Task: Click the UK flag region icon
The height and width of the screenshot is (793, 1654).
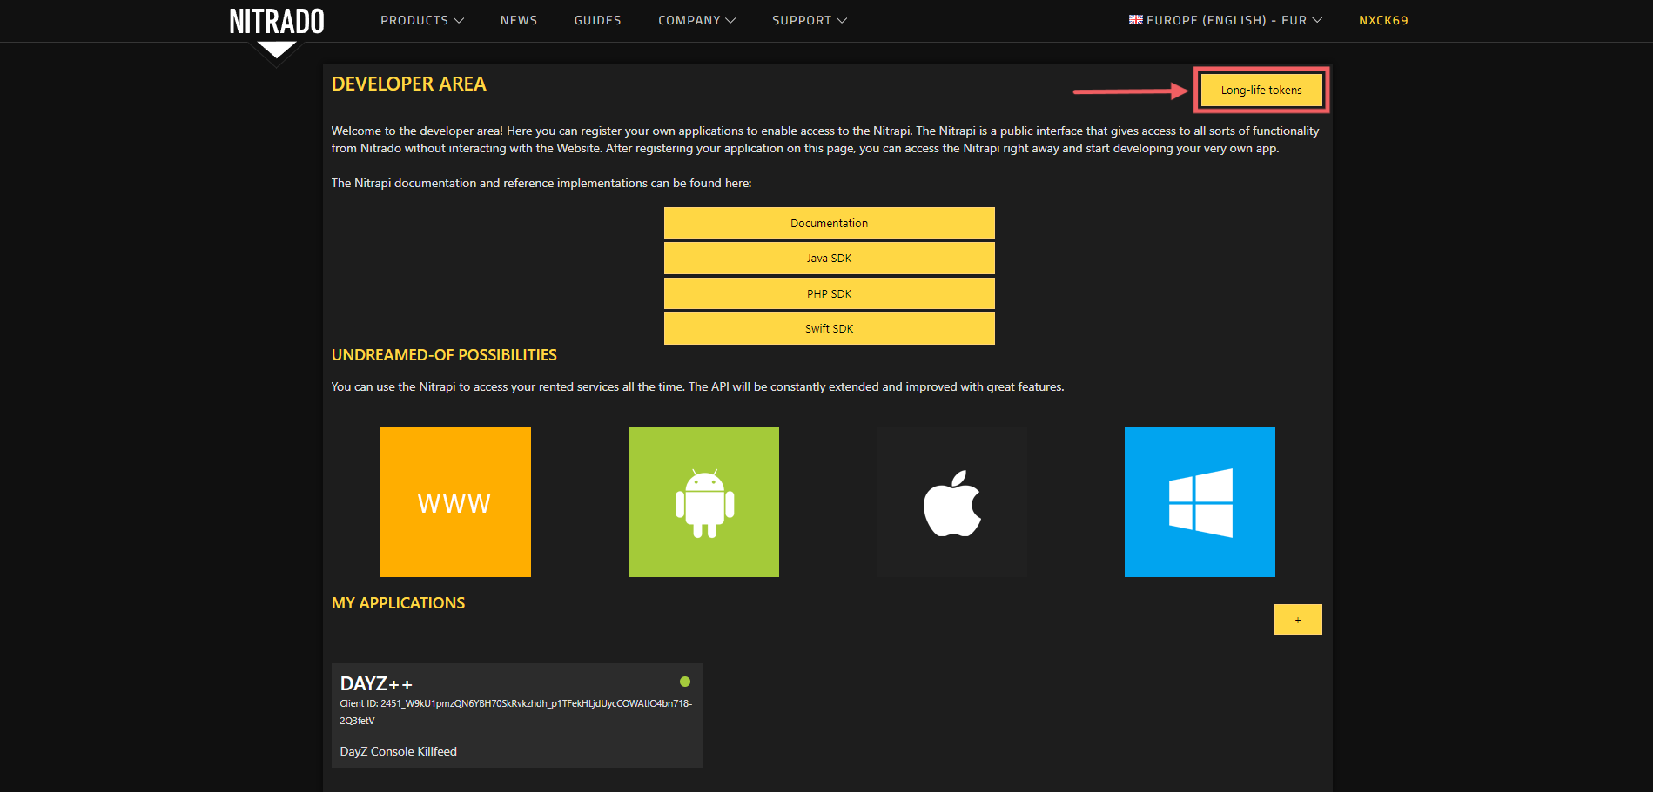Action: tap(1136, 19)
